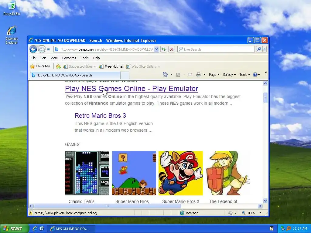Image resolution: width=311 pixels, height=233 pixels.
Task: Click the status bar security warning icon
Action: pos(31,213)
